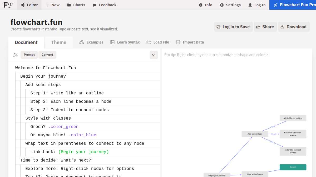This screenshot has height=177, width=316.
Task: Switch to the Theme tab
Action: click(x=59, y=42)
